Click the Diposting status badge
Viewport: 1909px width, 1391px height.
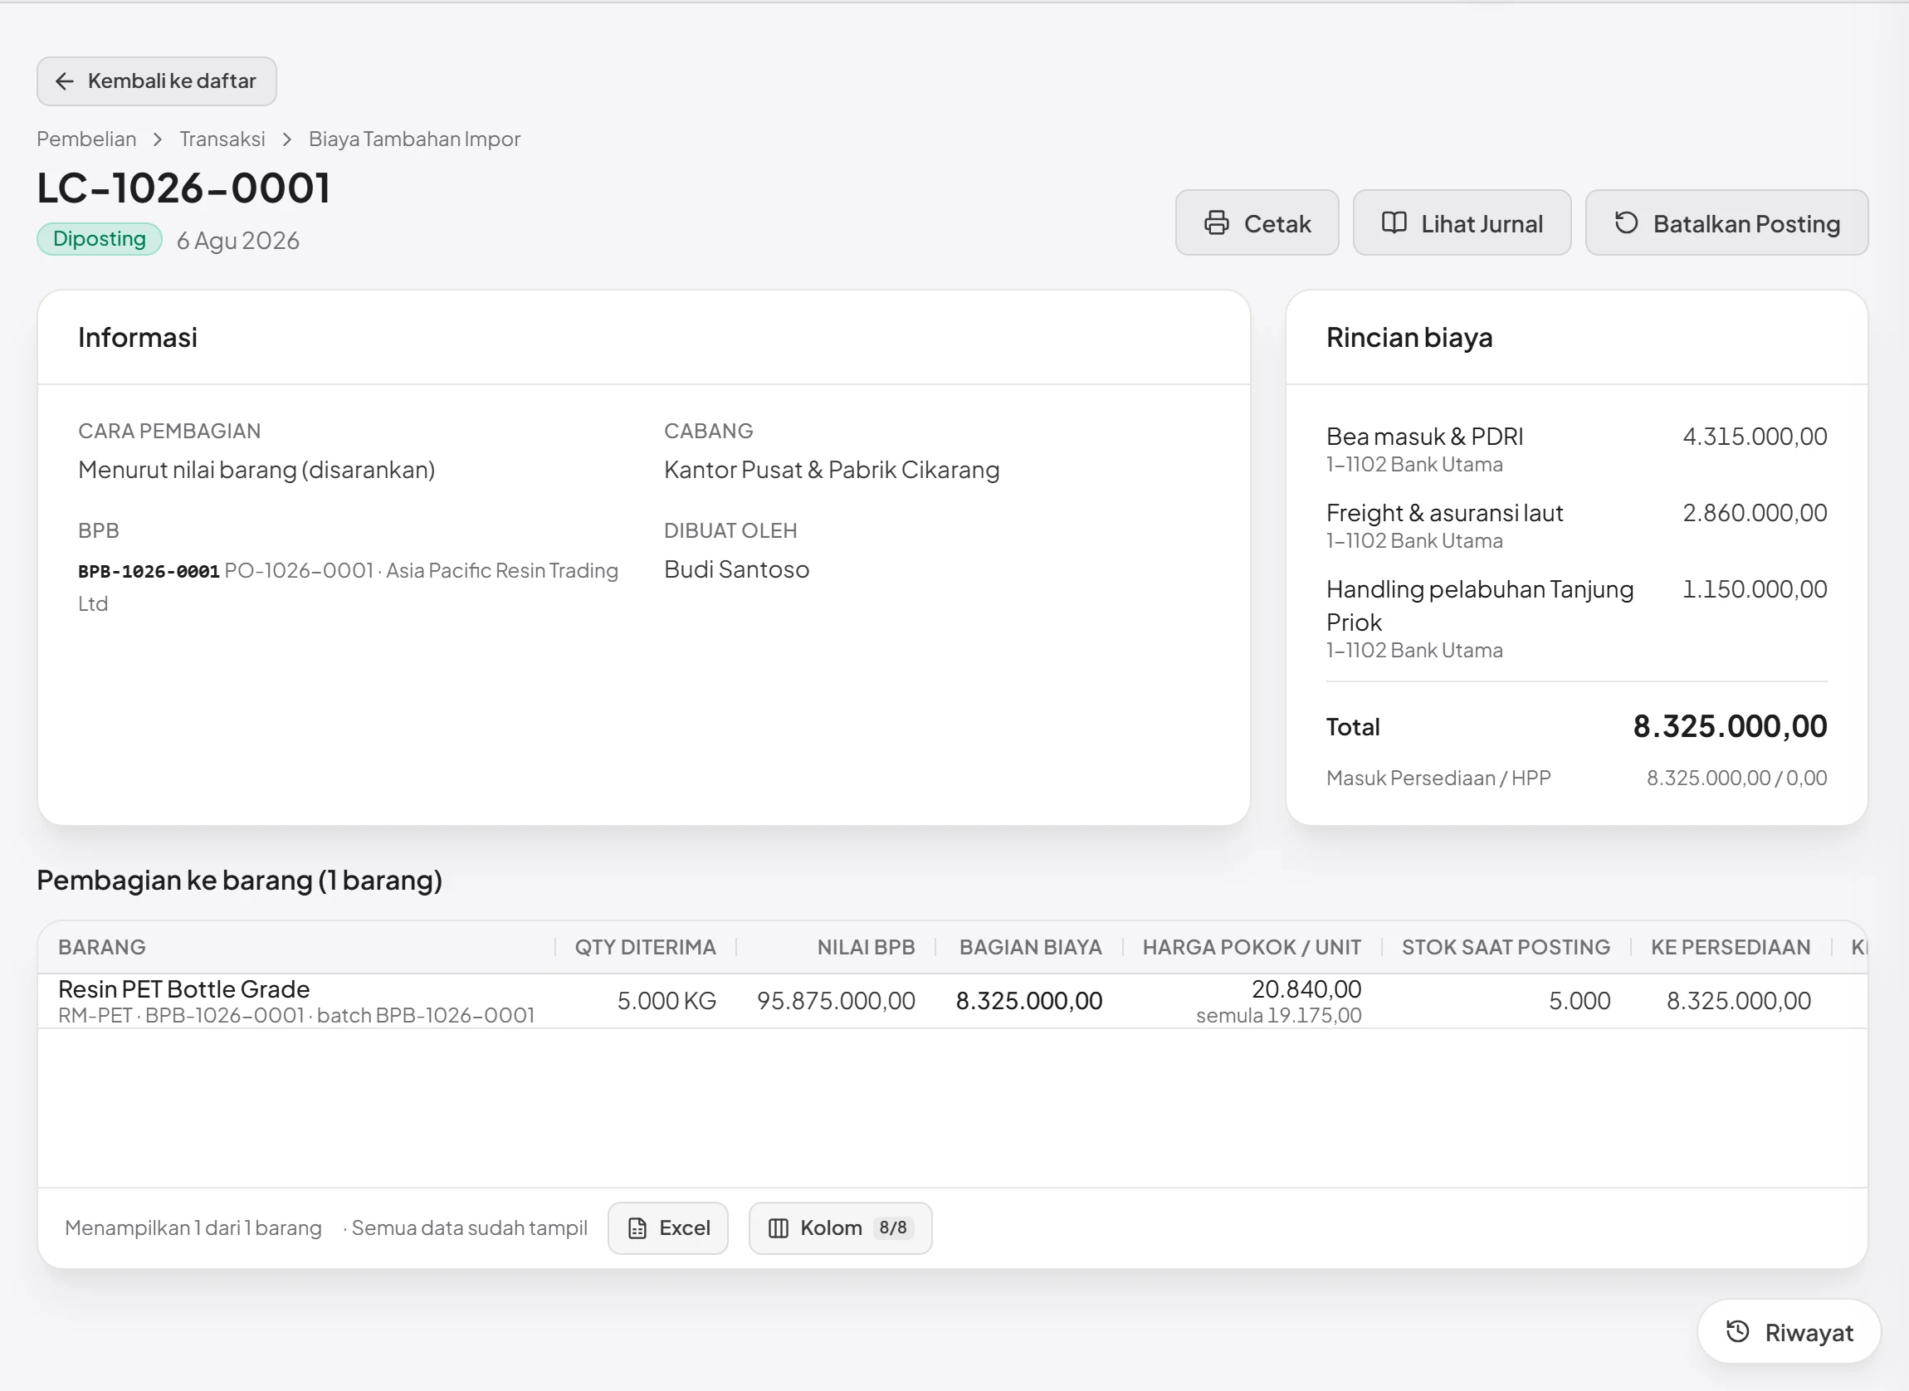[x=100, y=239]
